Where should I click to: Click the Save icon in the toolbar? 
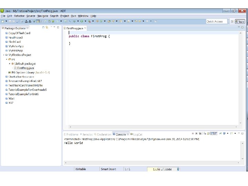10,21
